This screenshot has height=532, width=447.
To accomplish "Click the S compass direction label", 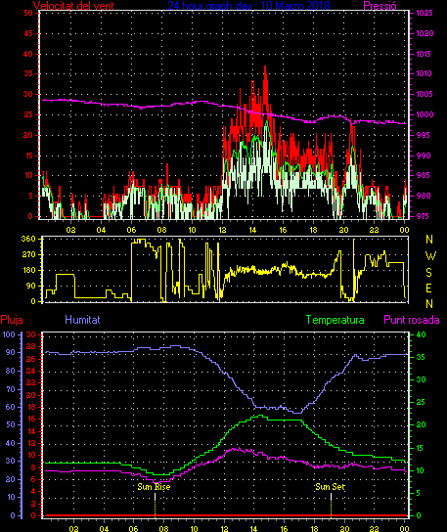I will tap(429, 272).
